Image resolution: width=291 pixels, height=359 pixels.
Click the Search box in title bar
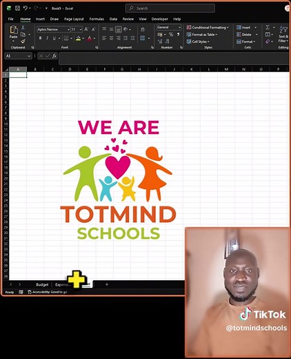(170, 8)
